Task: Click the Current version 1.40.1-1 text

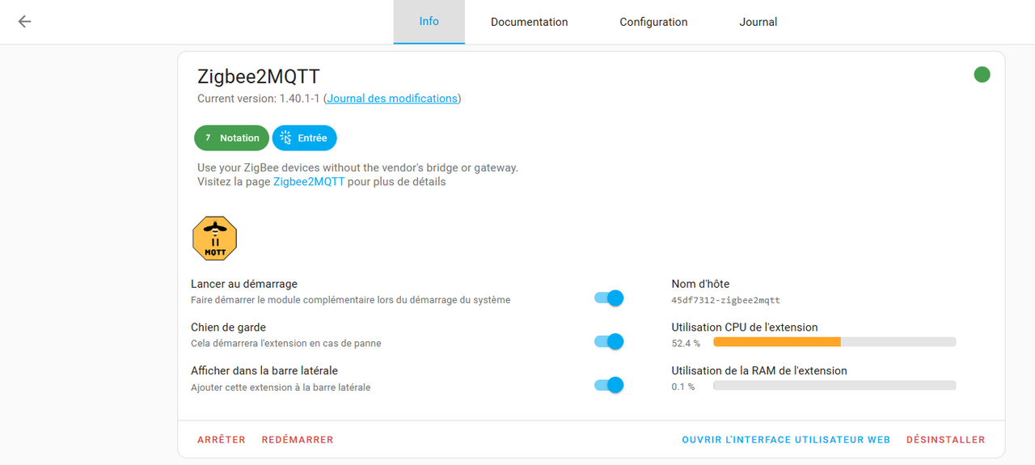Action: tap(259, 99)
